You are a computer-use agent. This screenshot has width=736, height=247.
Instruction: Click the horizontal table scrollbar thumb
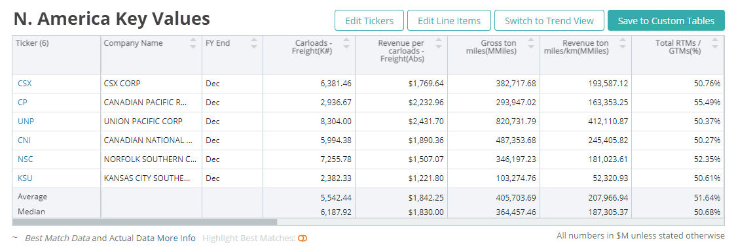(x=145, y=222)
